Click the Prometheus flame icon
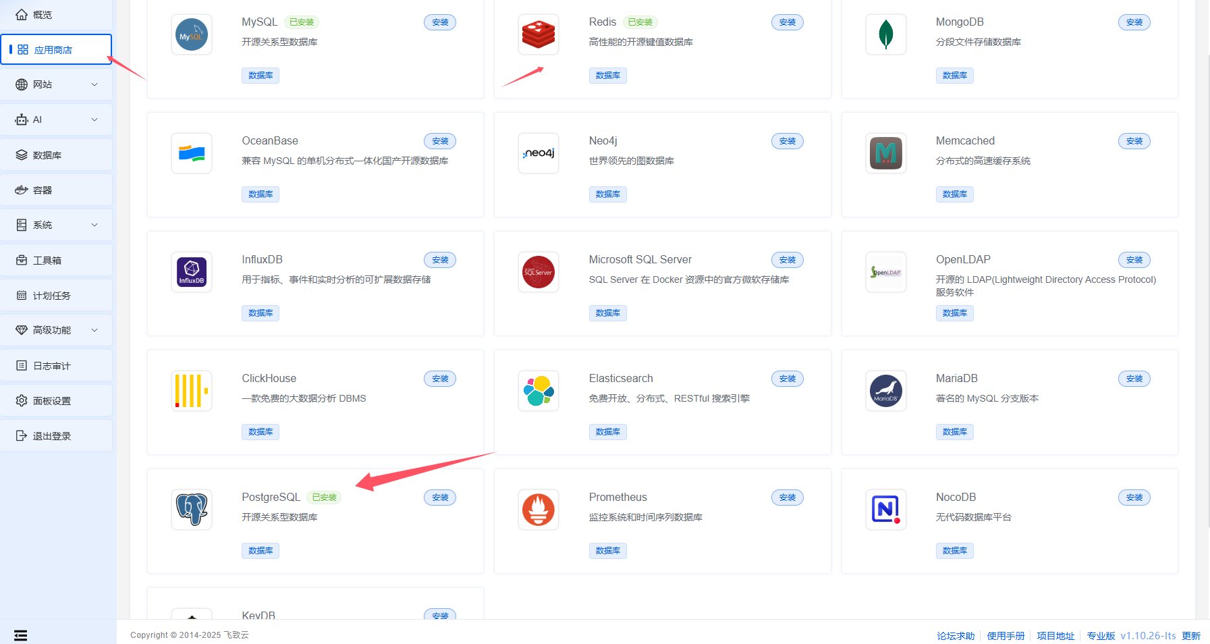The height and width of the screenshot is (644, 1210). pyautogui.click(x=539, y=510)
